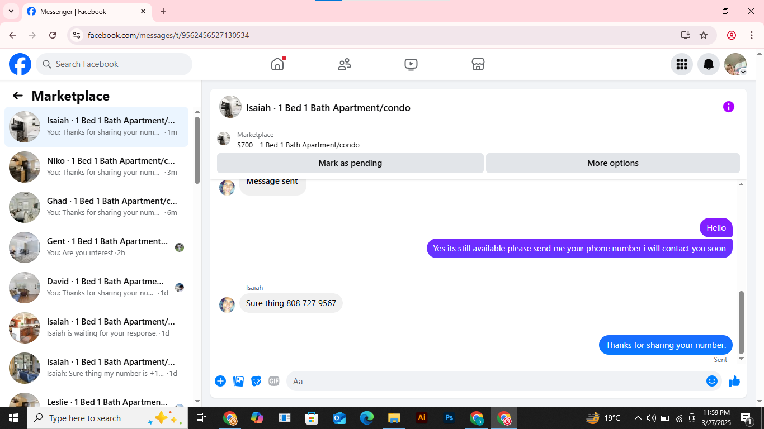Open Leslie apartment conversation

[x=96, y=398]
